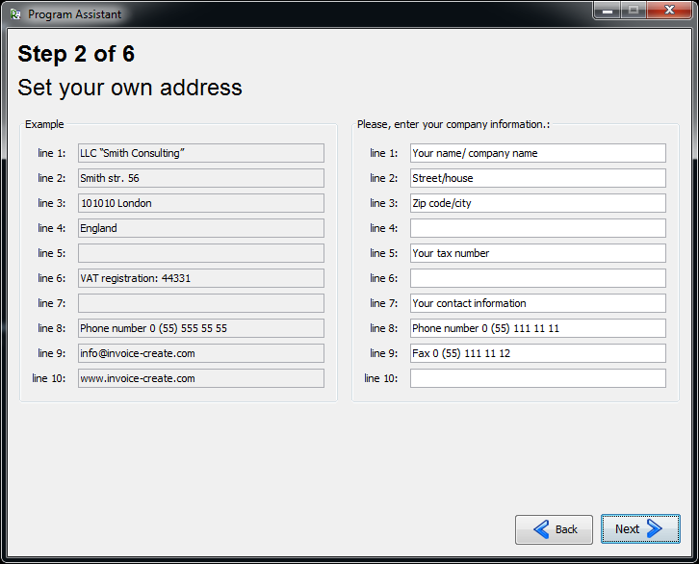Focus the 'Street/house' input field
Image resolution: width=699 pixels, height=564 pixels.
point(538,178)
